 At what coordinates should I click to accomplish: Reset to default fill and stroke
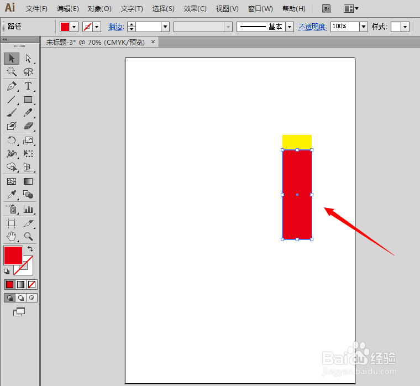[7, 272]
